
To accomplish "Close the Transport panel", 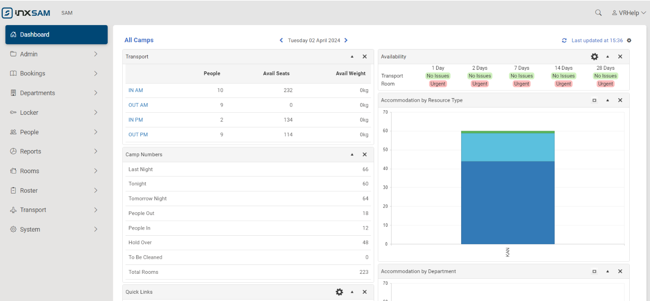I will coord(365,57).
